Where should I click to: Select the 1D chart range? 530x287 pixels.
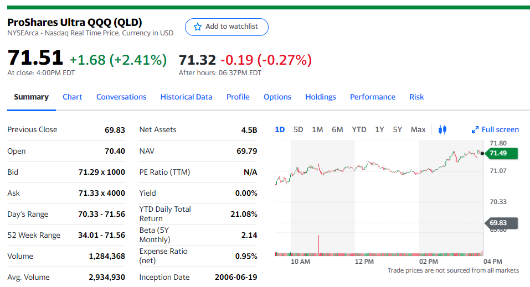click(x=280, y=129)
